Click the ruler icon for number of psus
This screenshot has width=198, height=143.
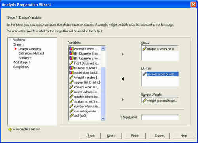[x=71, y=106]
